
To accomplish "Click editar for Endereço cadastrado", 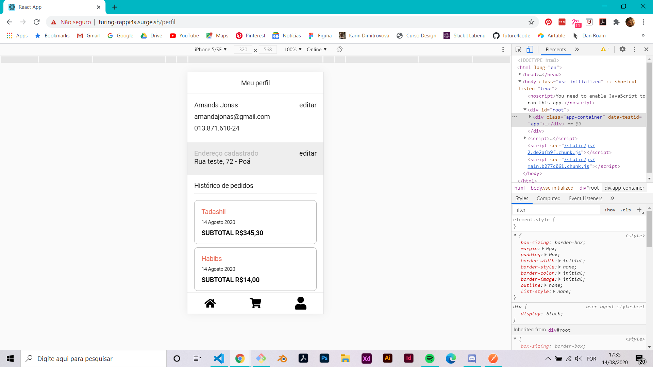I will pos(308,154).
